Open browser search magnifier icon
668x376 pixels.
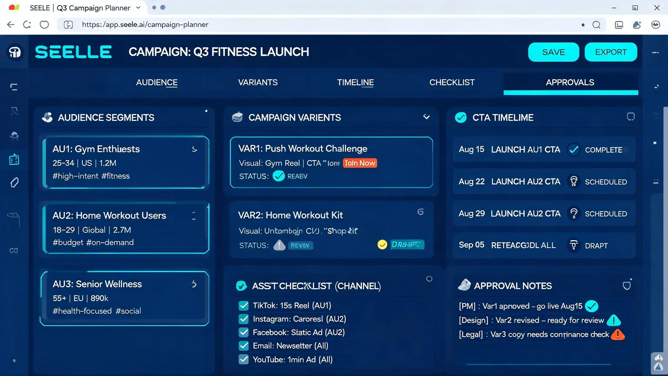[597, 25]
